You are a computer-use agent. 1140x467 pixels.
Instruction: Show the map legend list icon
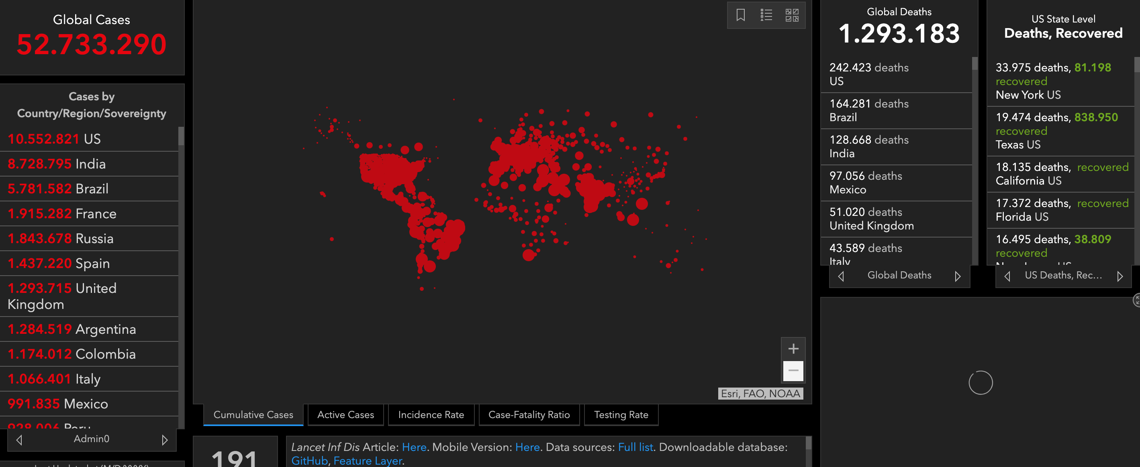(766, 15)
